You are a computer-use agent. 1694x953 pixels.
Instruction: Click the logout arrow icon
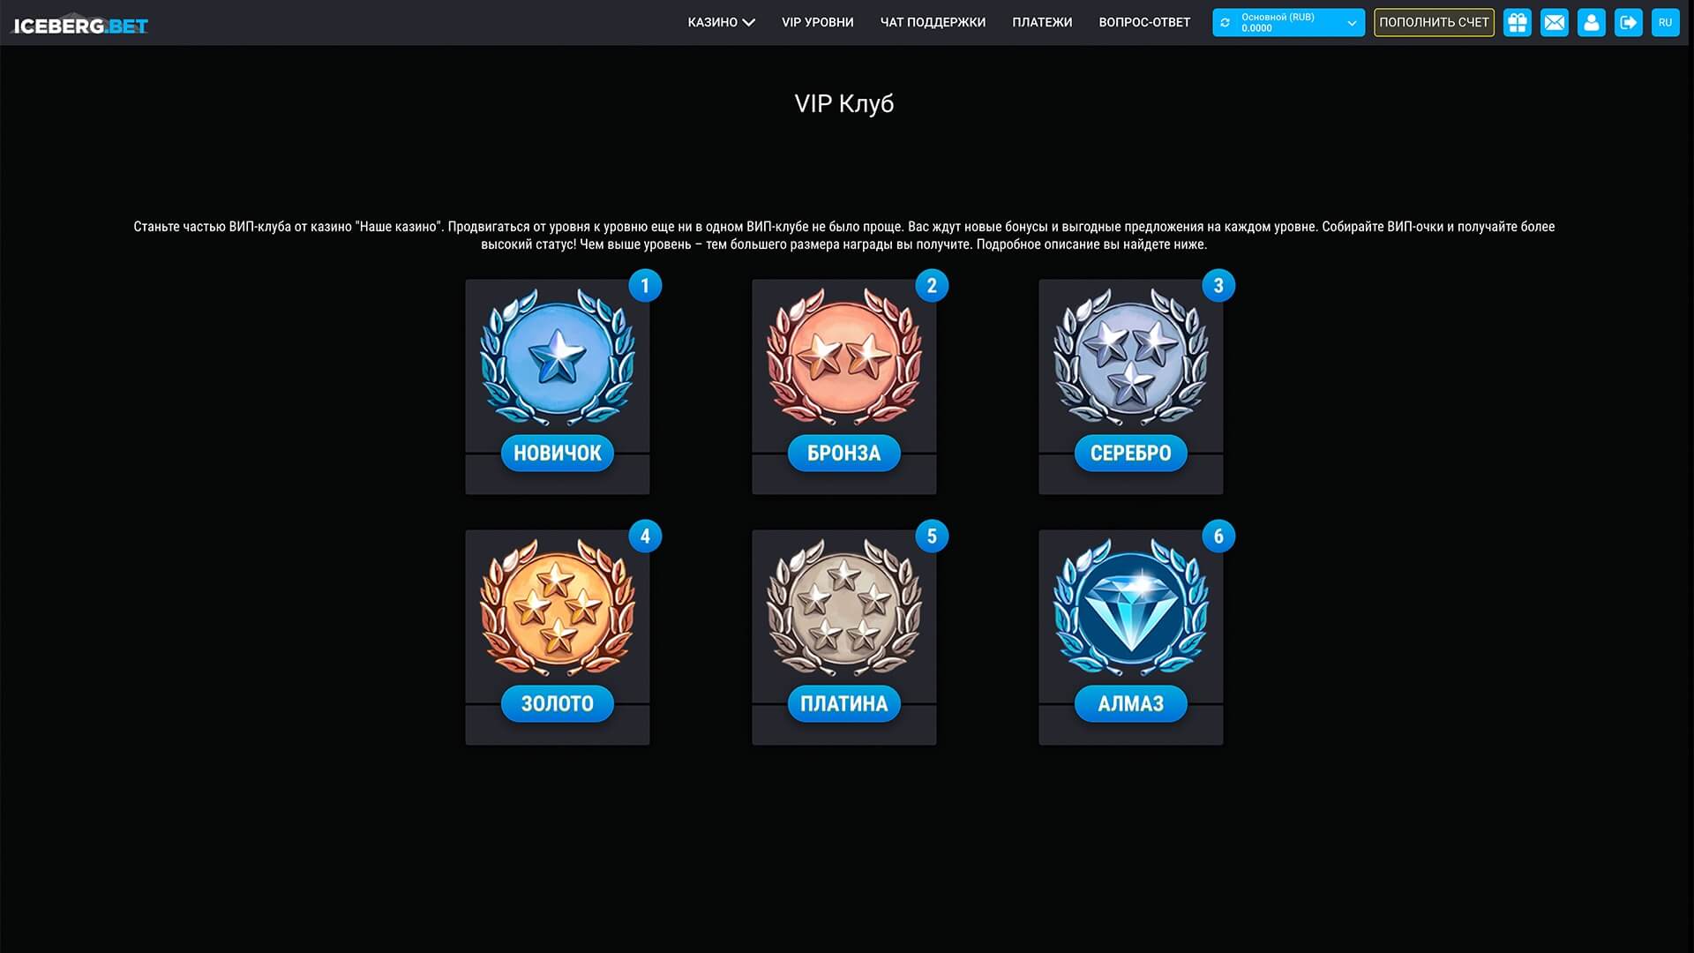1629,23
